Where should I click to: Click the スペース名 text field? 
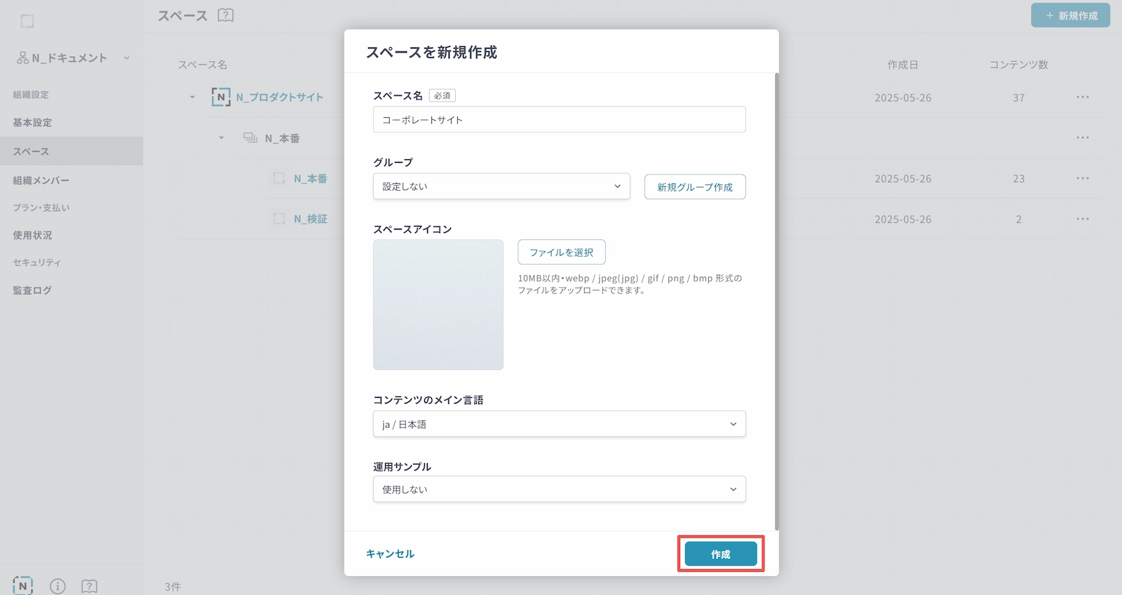point(558,119)
